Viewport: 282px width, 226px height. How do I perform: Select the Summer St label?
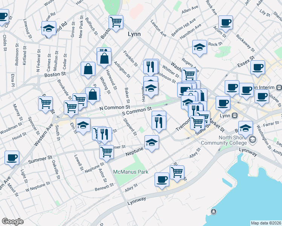(x=40, y=160)
